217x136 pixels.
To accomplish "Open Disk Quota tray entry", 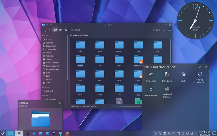I will point(167,77).
